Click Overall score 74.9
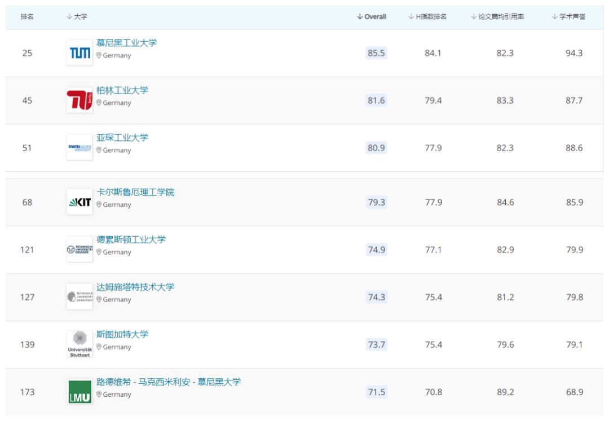The image size is (609, 421). (376, 250)
